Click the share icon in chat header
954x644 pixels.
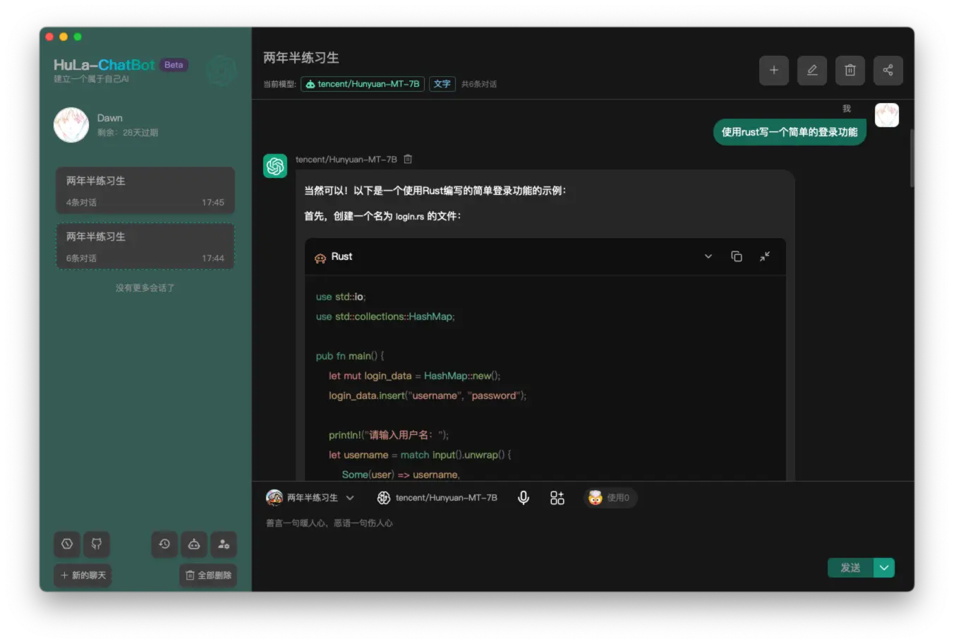(x=888, y=70)
